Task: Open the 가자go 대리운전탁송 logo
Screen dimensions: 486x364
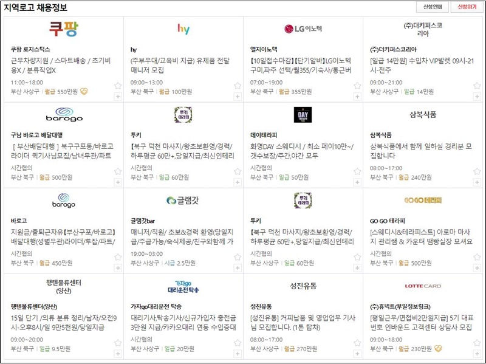Action: pyautogui.click(x=183, y=286)
